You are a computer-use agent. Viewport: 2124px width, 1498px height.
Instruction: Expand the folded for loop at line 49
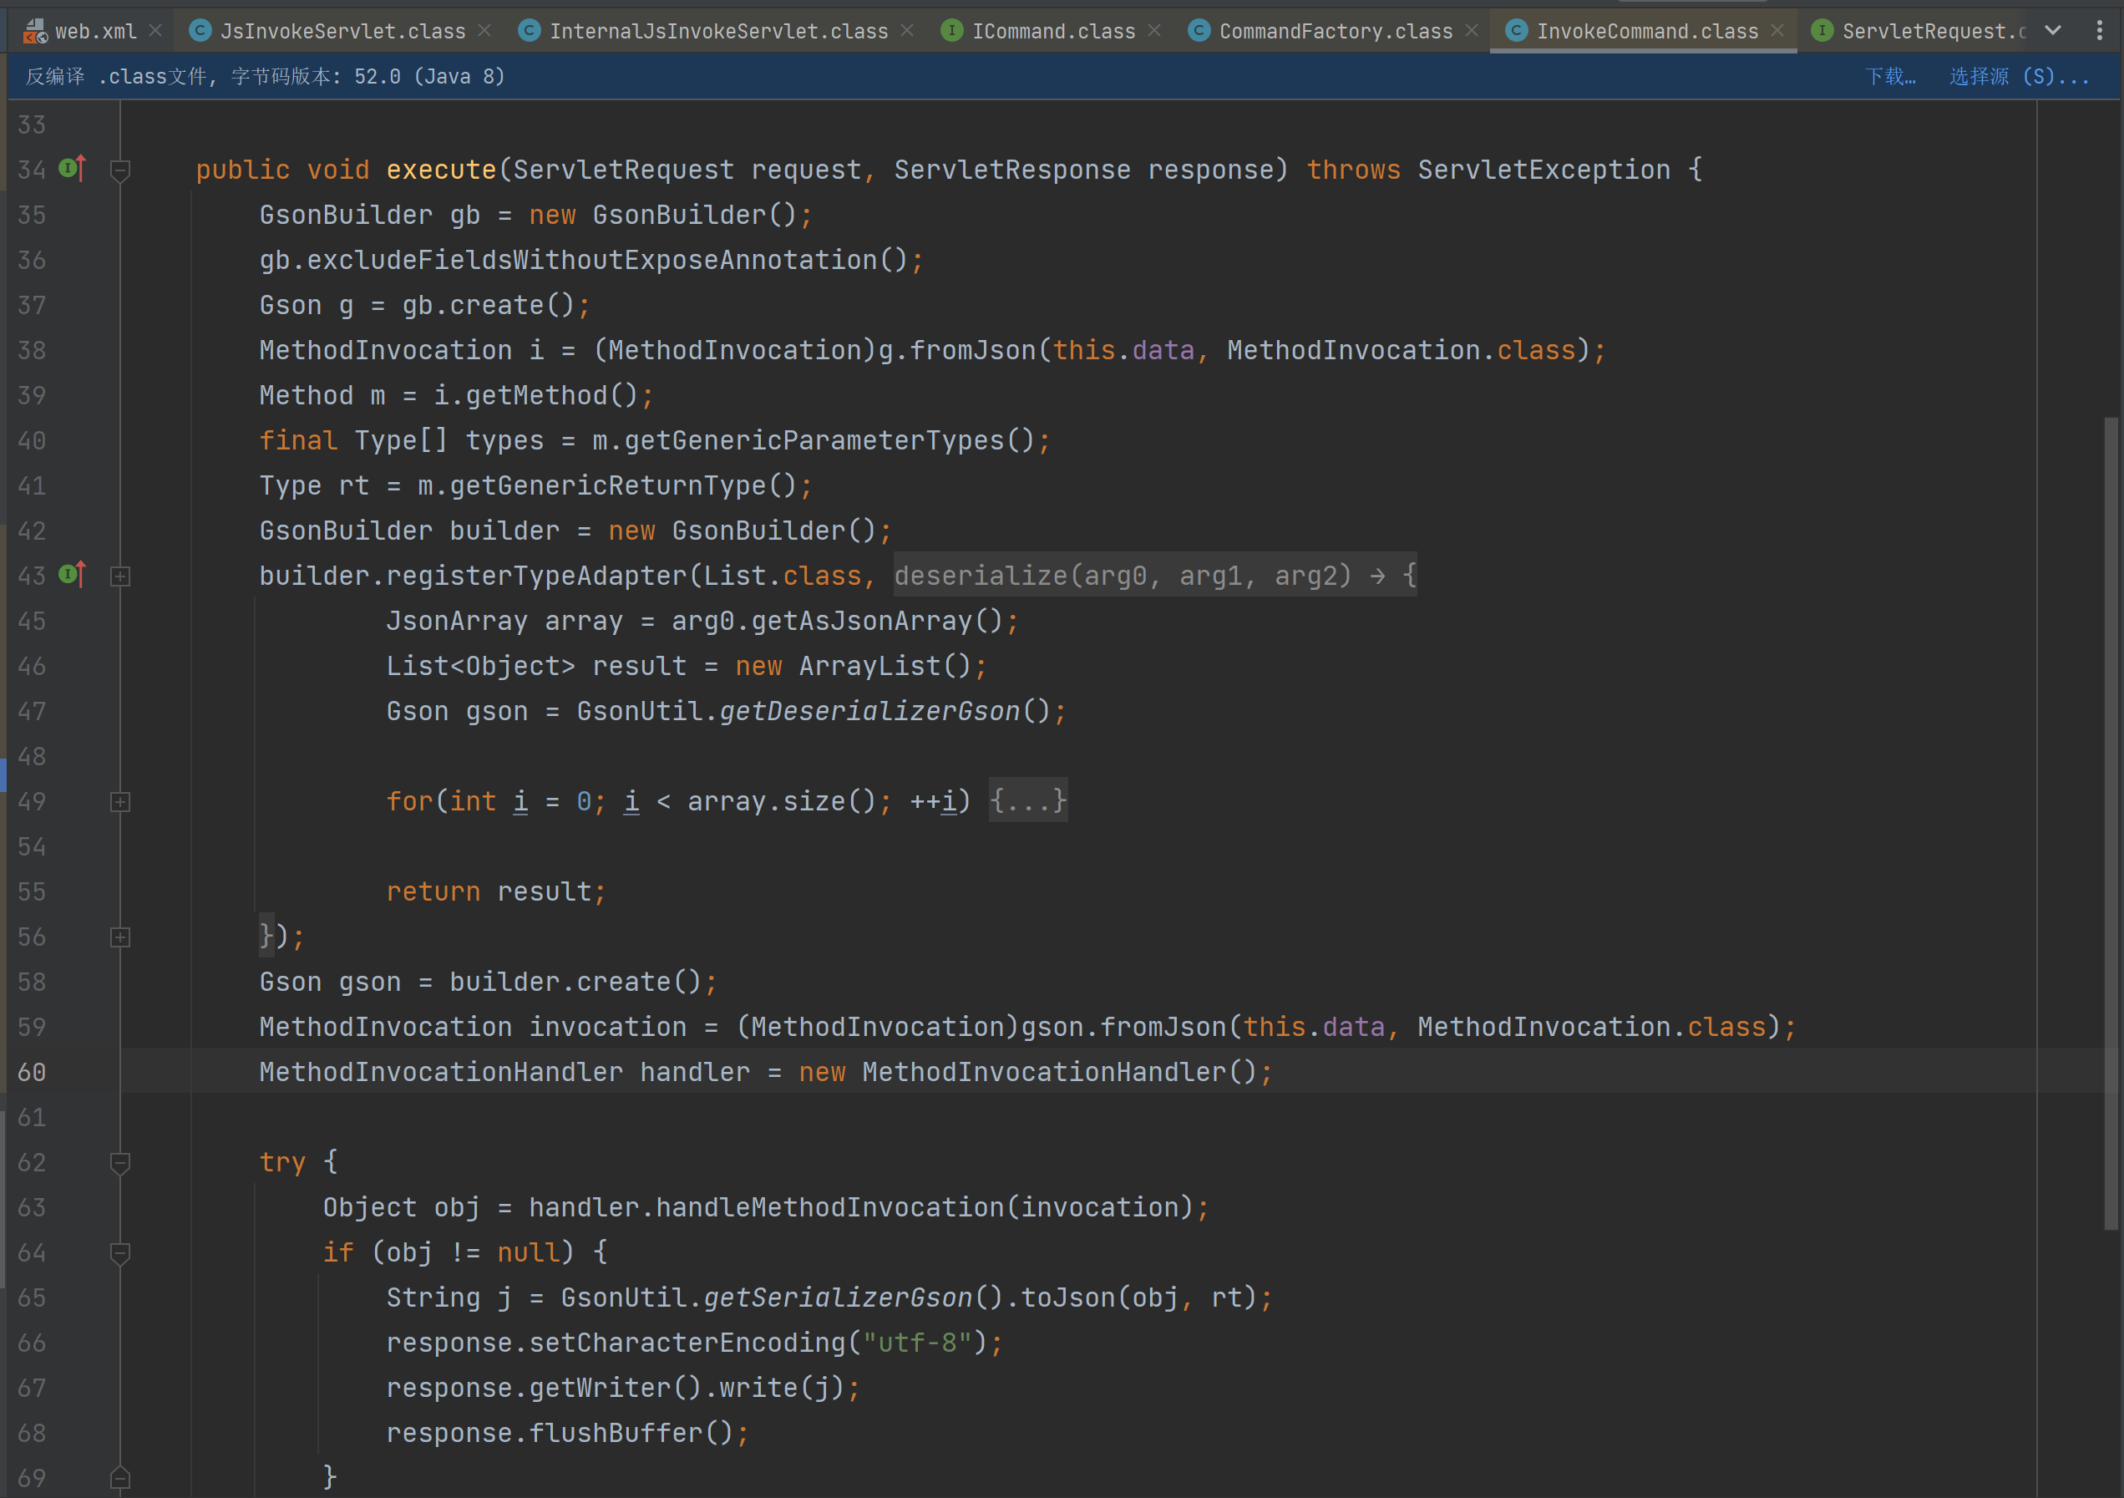click(120, 802)
